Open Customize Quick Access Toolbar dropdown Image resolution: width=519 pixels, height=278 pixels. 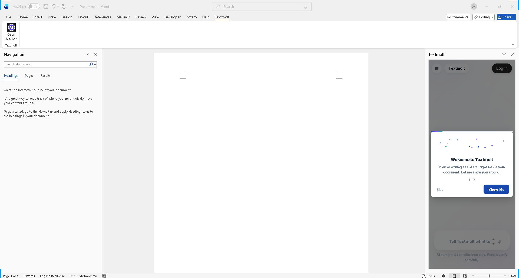coord(72,6)
